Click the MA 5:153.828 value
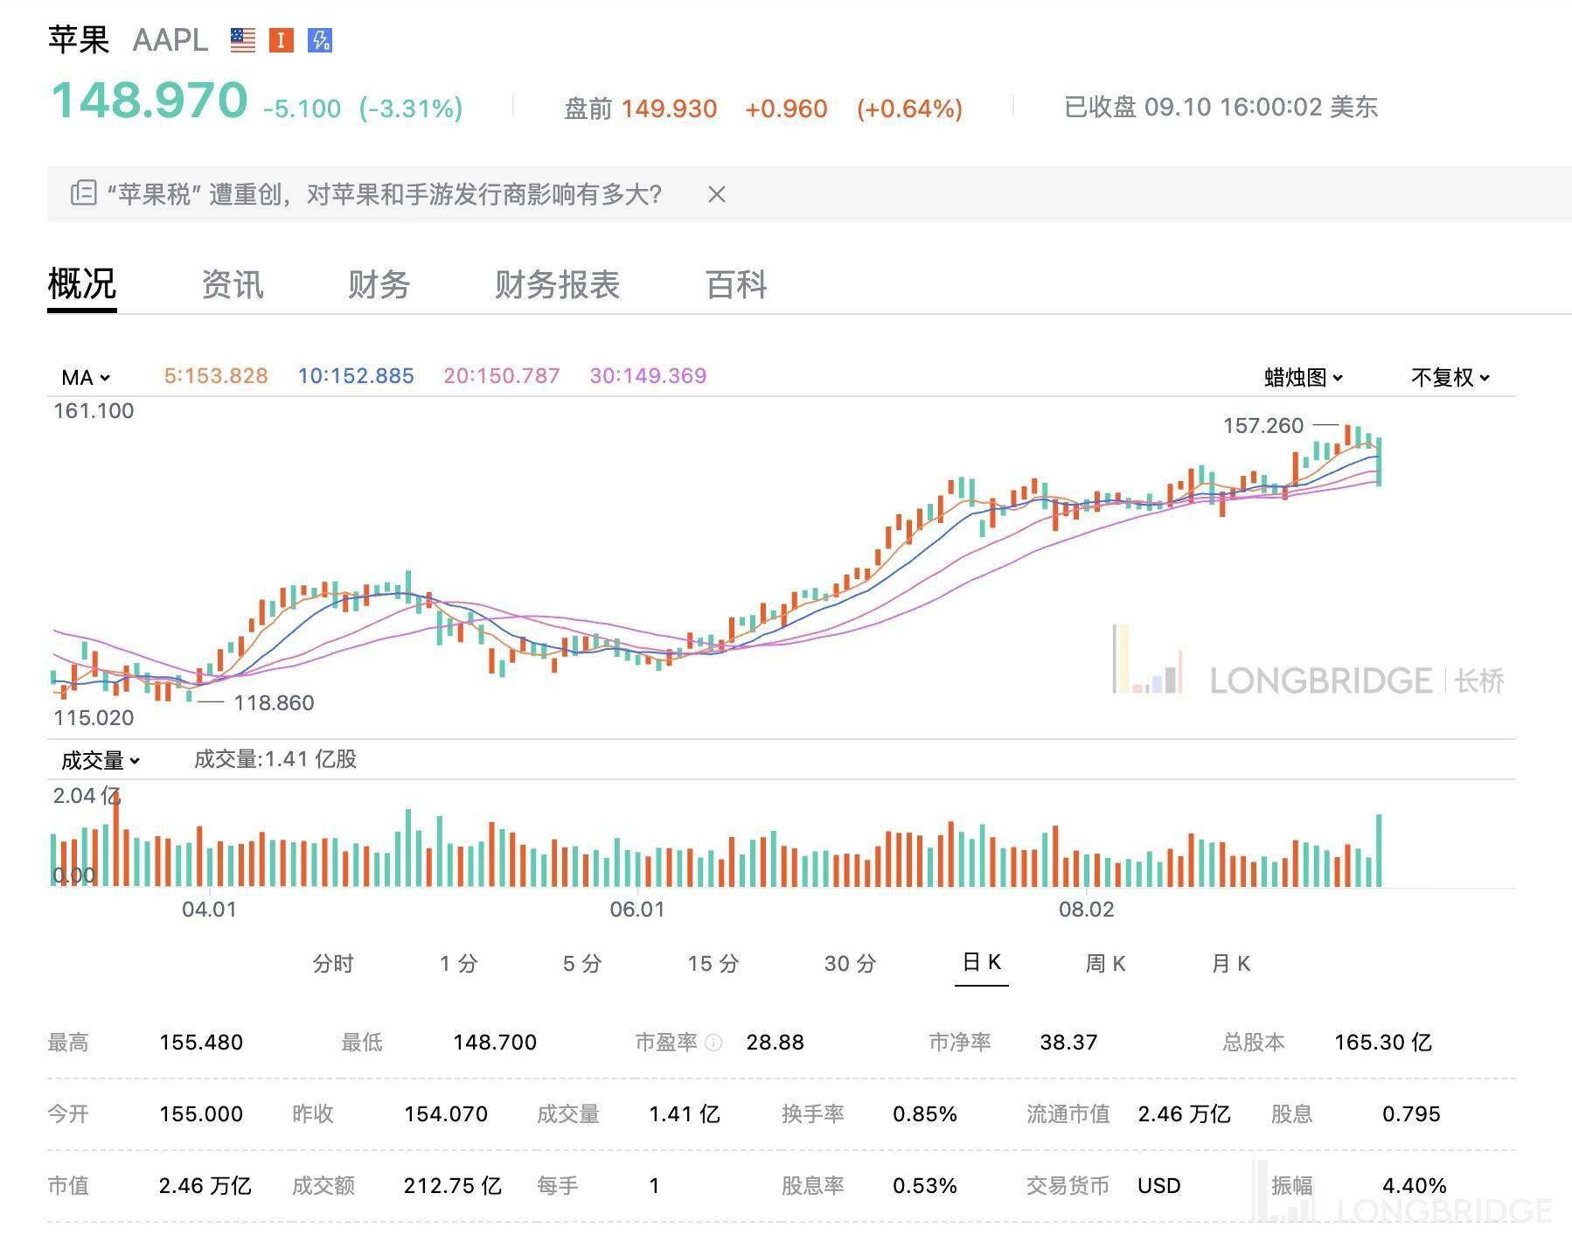Viewport: 1572px width, 1242px height. pos(216,376)
